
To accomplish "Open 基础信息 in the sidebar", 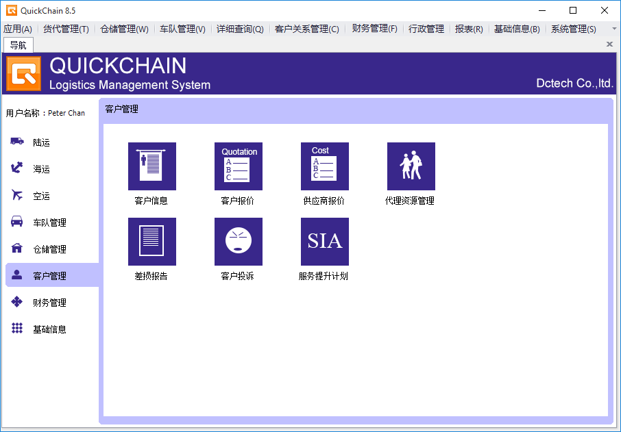I will pos(49,329).
